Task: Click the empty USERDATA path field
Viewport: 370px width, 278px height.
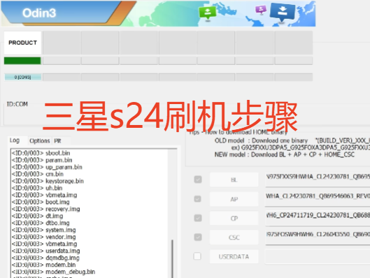Action: coord(318,256)
